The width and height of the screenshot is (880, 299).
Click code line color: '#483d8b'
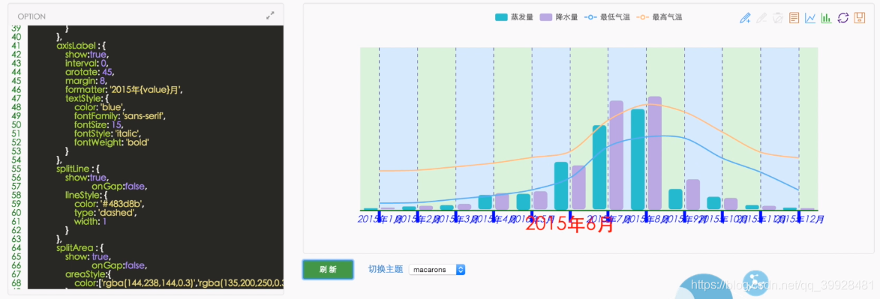click(x=110, y=204)
